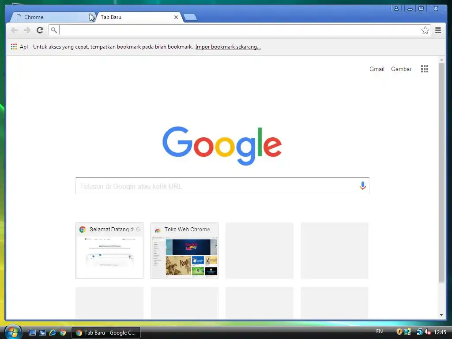Click the scrollbar down arrow
Viewport: 452px width, 339px height.
click(x=441, y=315)
